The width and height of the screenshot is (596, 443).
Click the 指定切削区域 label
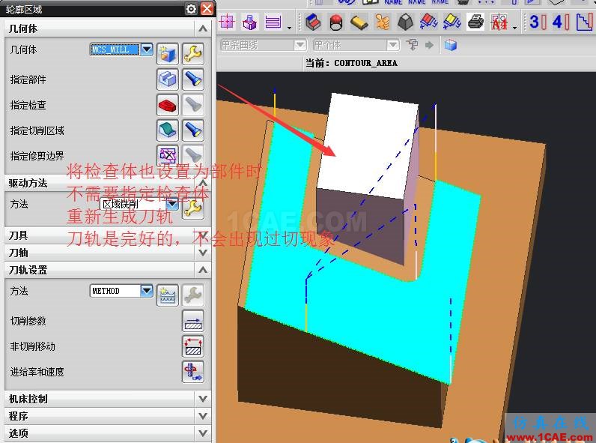pyautogui.click(x=37, y=130)
